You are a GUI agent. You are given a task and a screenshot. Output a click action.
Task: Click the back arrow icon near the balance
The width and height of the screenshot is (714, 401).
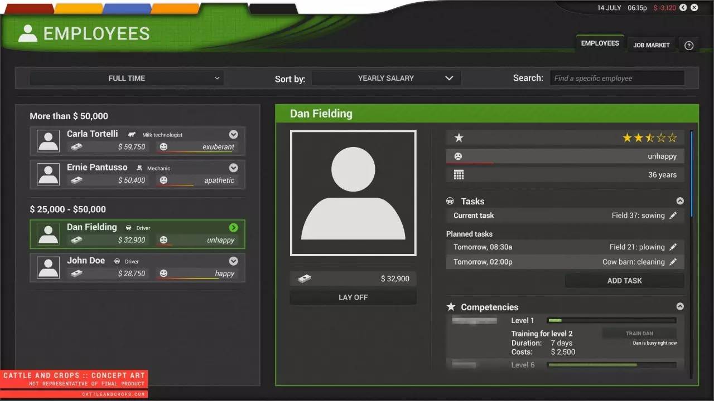click(683, 8)
